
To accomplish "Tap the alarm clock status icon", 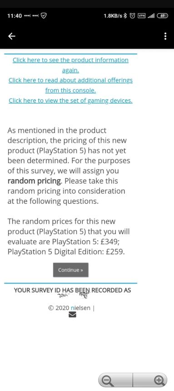I will click(133, 15).
